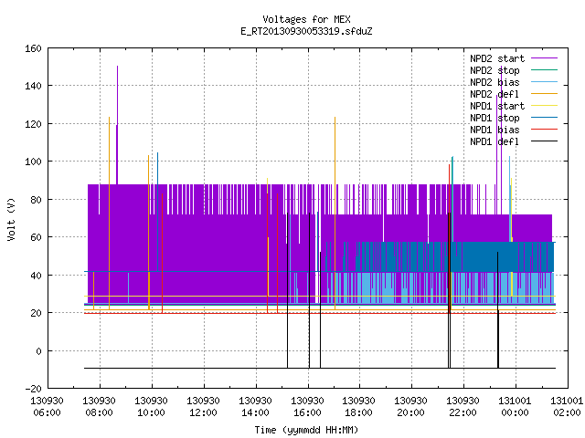Click the red NPD1 bias legend line
Screen dimensions: 585x438
545,130
